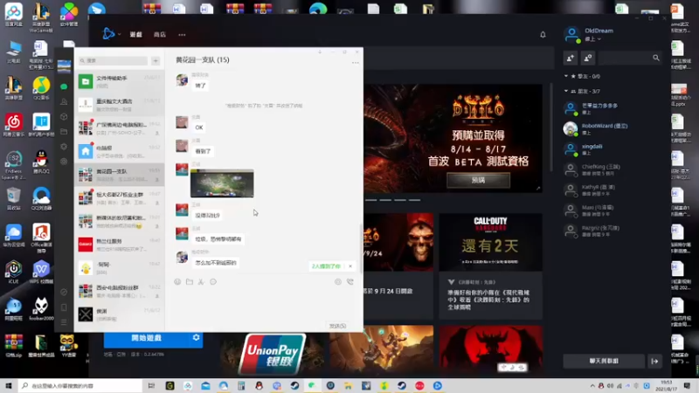
Task: Focus the WeChat search box
Action: 113,60
